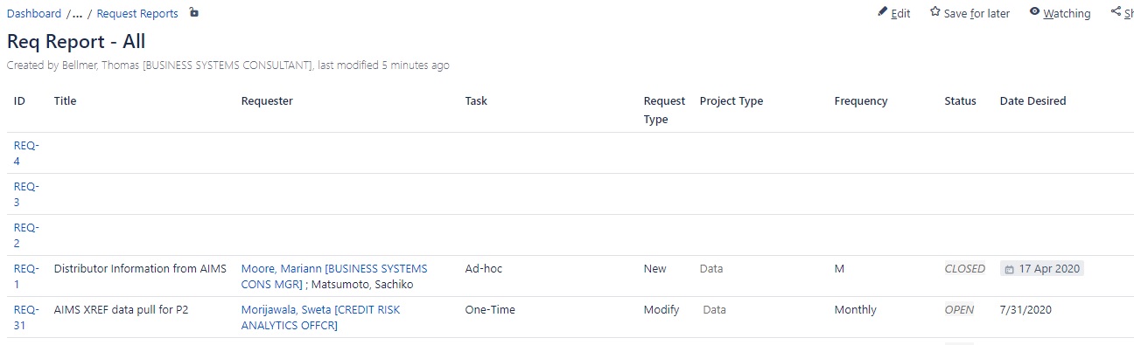Sort by the Title column header
1134x345 pixels.
click(x=66, y=100)
